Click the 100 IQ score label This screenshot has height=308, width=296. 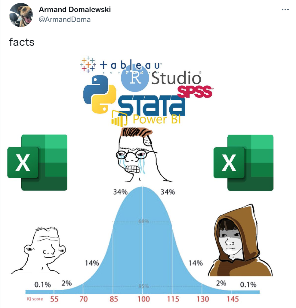coord(143,299)
